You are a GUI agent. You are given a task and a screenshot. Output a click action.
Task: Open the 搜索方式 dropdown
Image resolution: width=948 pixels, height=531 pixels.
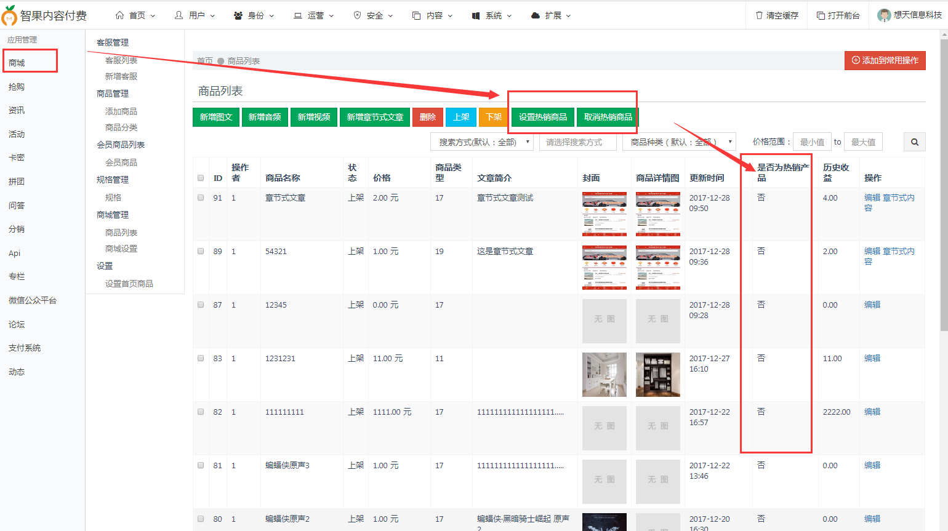[482, 142]
